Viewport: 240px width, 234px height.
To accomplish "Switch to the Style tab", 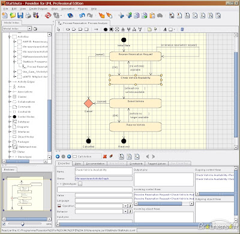I will point(77,164).
